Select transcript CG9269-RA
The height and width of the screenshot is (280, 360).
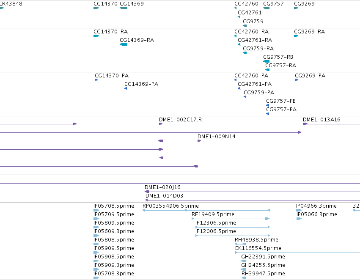[296, 36]
